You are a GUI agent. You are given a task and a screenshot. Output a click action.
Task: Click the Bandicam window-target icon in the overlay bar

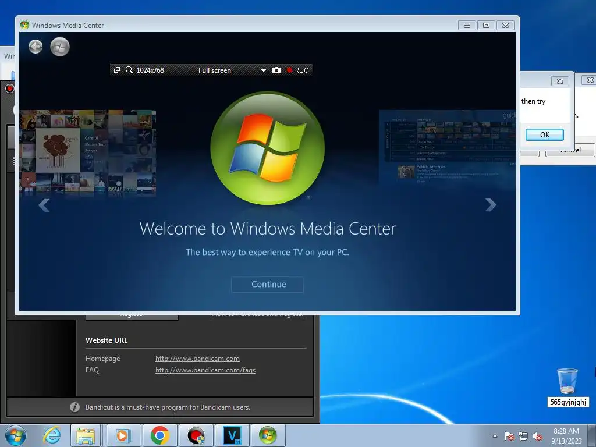117,70
